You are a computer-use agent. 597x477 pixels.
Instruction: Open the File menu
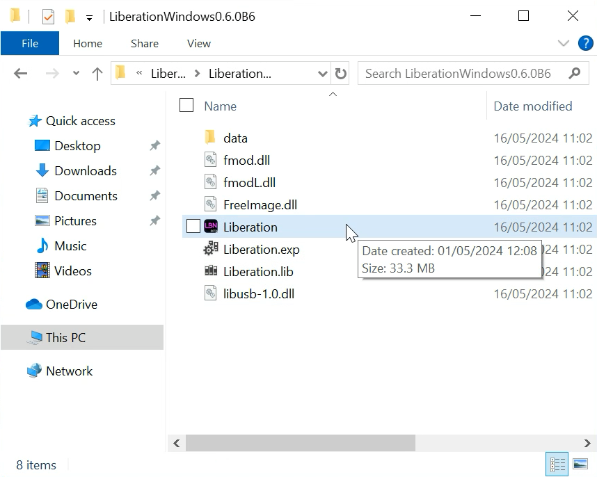pos(30,43)
